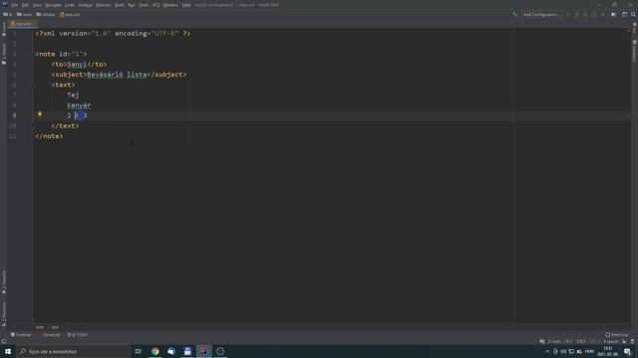Click the closing </note> tag
Viewport: 638px width, 358px height.
coord(49,136)
